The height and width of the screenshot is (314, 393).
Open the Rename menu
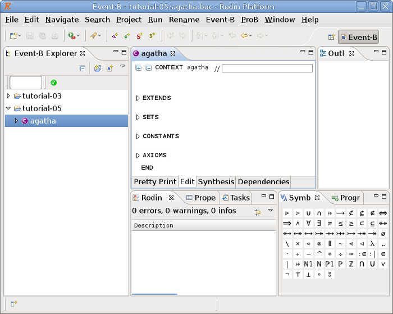pyautogui.click(x=184, y=20)
